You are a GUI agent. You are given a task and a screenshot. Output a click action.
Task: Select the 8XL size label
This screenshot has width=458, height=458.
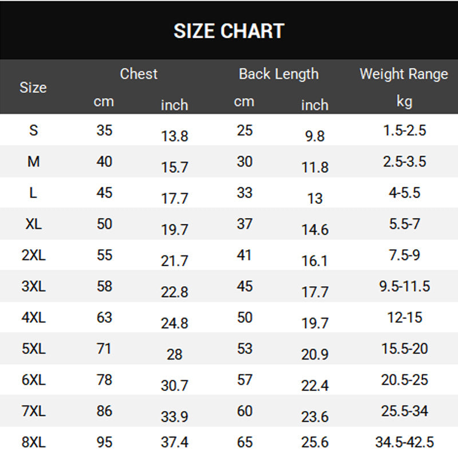pyautogui.click(x=34, y=442)
